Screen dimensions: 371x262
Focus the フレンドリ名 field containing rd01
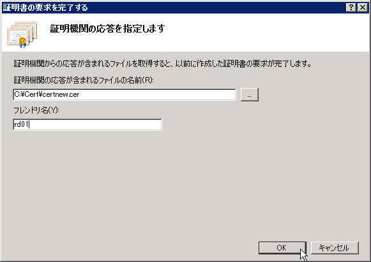pos(87,124)
